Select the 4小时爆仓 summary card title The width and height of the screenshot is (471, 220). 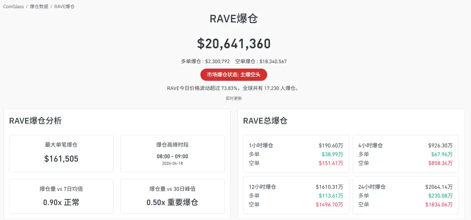(x=370, y=145)
